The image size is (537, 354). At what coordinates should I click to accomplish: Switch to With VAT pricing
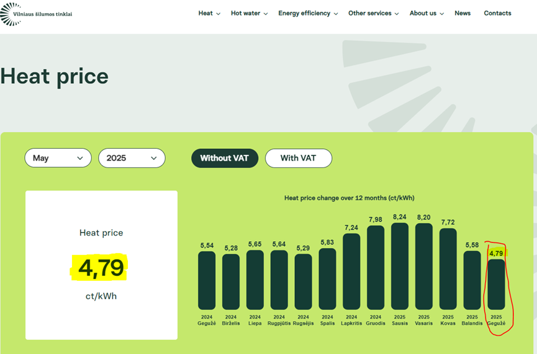click(x=298, y=158)
